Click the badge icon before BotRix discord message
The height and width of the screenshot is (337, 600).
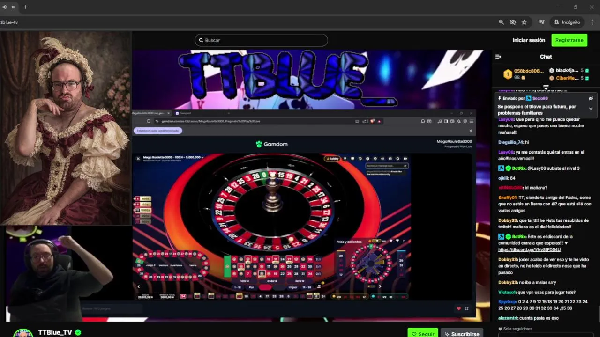pos(501,237)
